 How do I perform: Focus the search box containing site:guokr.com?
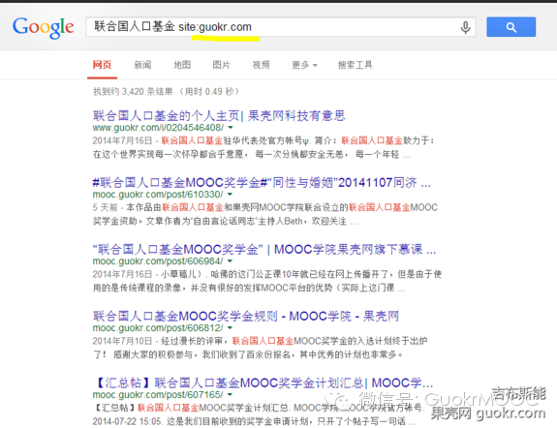(x=281, y=27)
